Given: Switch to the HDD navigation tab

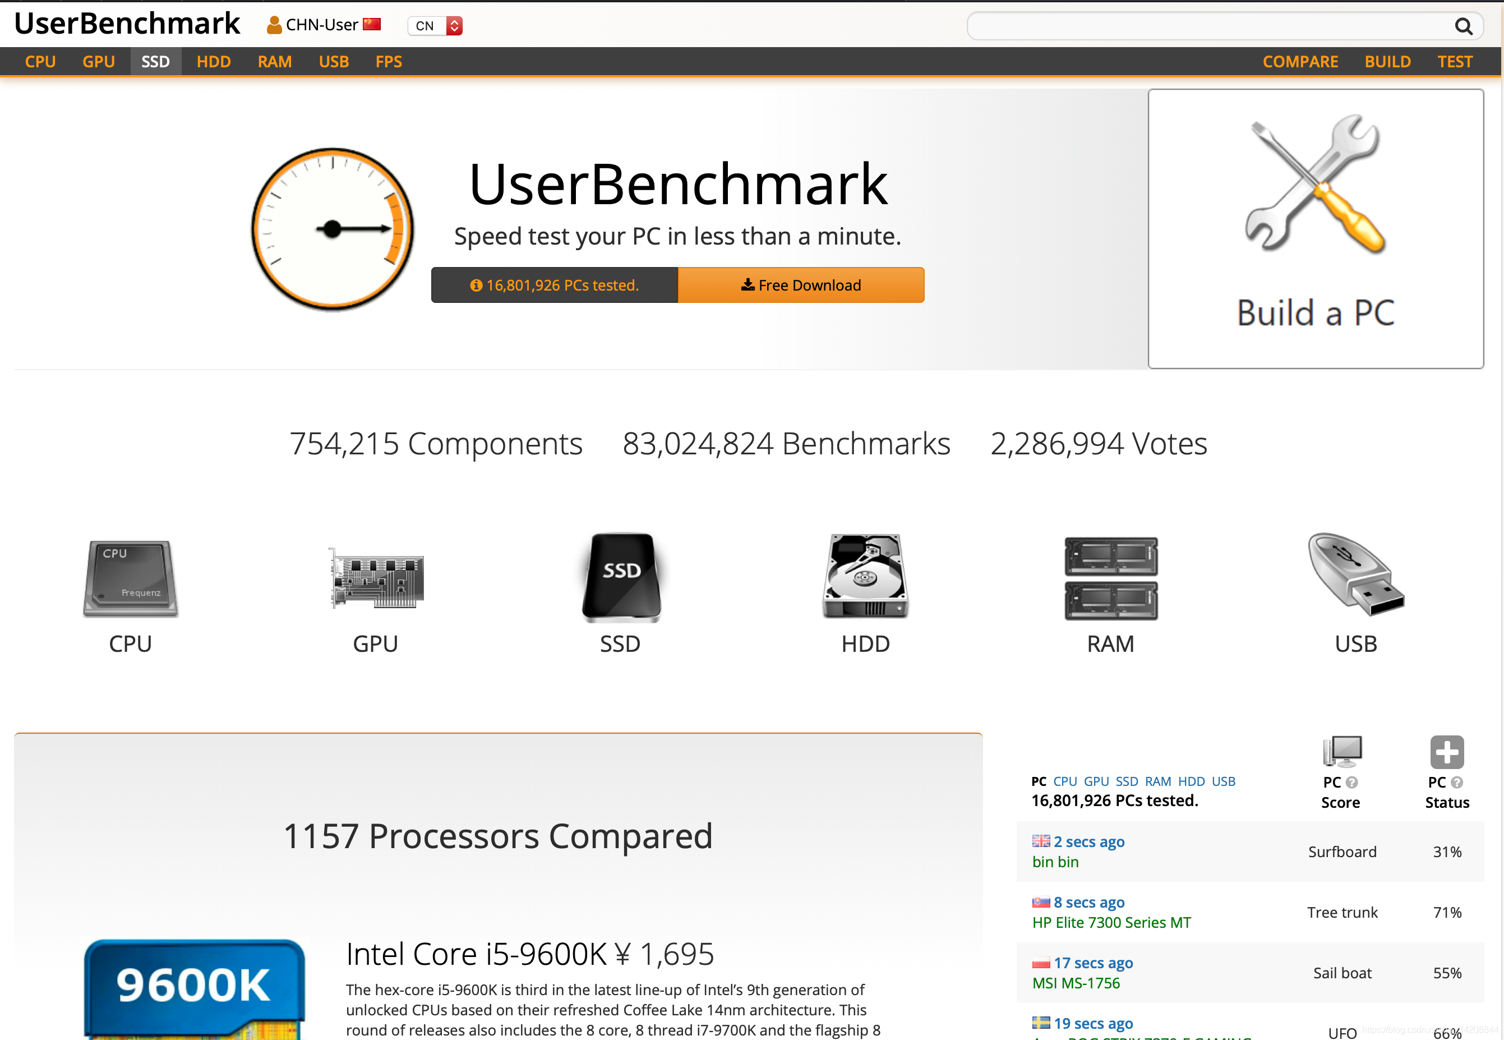Looking at the screenshot, I should [214, 61].
